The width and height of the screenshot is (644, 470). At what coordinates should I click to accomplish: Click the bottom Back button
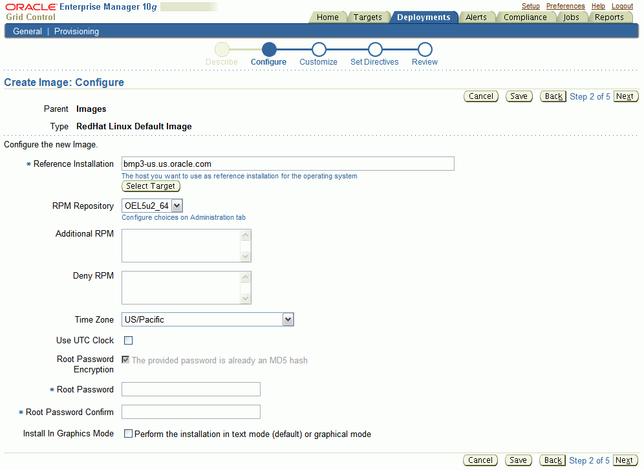click(552, 460)
